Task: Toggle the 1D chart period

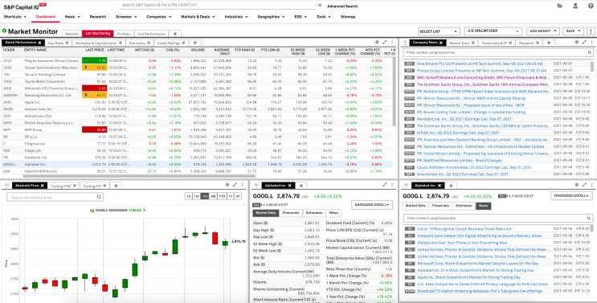Action: pos(188,196)
